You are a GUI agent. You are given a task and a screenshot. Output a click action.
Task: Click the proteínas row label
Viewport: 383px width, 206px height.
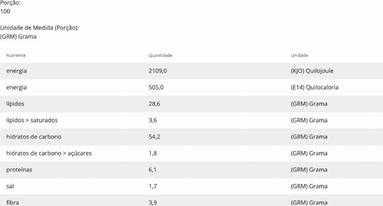point(19,170)
